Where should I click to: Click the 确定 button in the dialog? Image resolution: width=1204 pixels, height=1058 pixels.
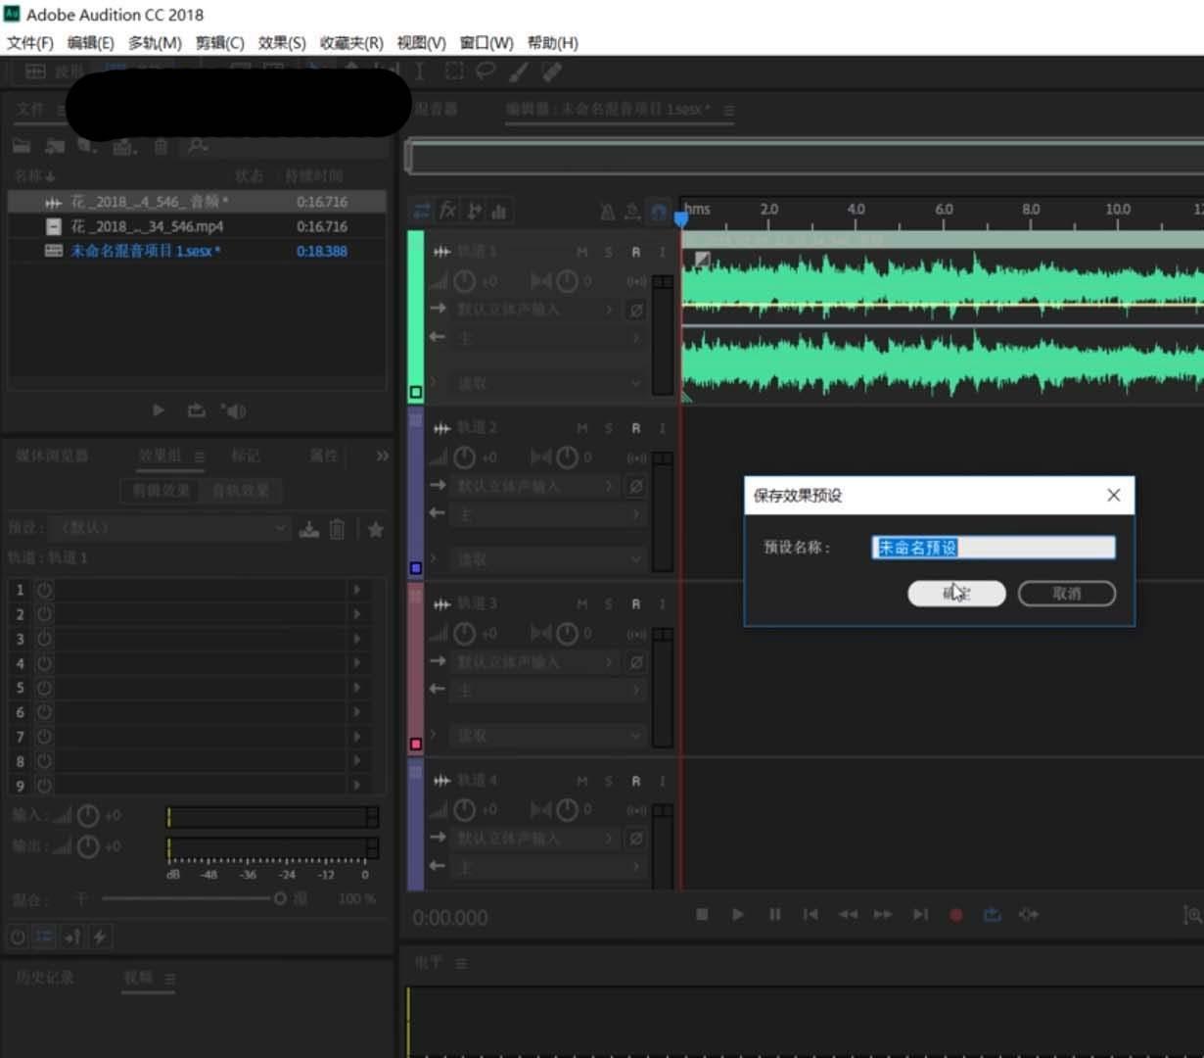(x=956, y=593)
